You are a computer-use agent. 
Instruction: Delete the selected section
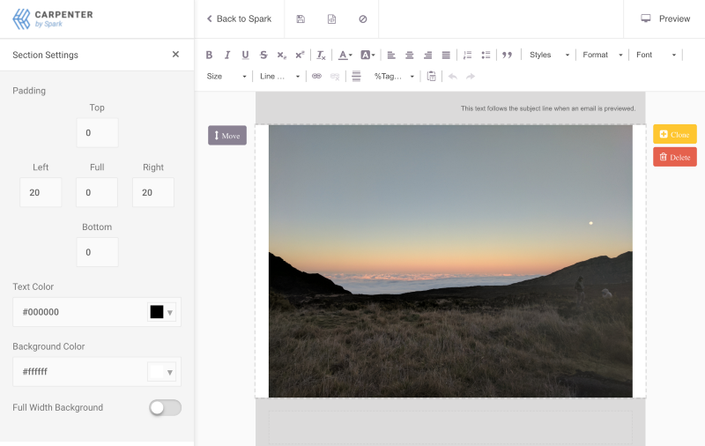(x=674, y=157)
